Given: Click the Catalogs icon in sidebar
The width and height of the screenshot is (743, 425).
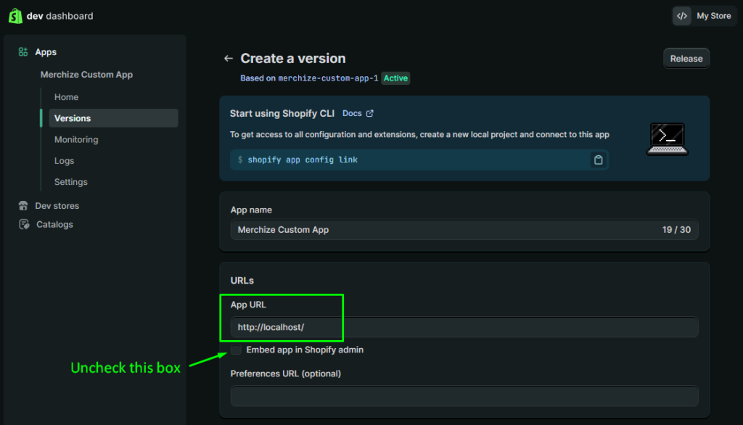Looking at the screenshot, I should [x=24, y=224].
